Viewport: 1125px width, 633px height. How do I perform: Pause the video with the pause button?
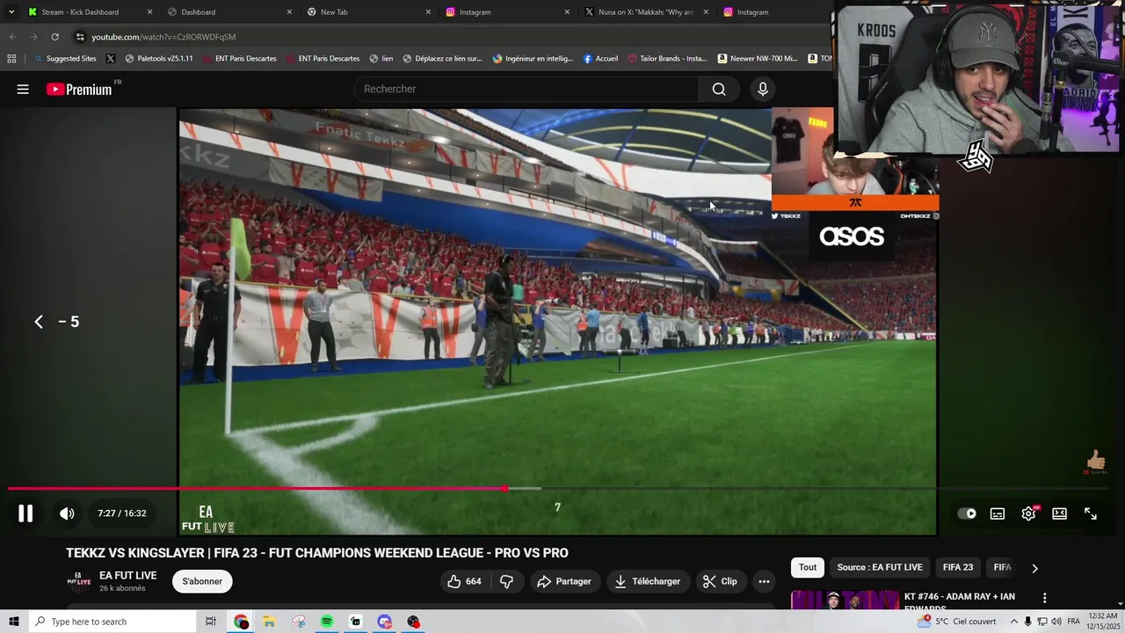click(25, 513)
